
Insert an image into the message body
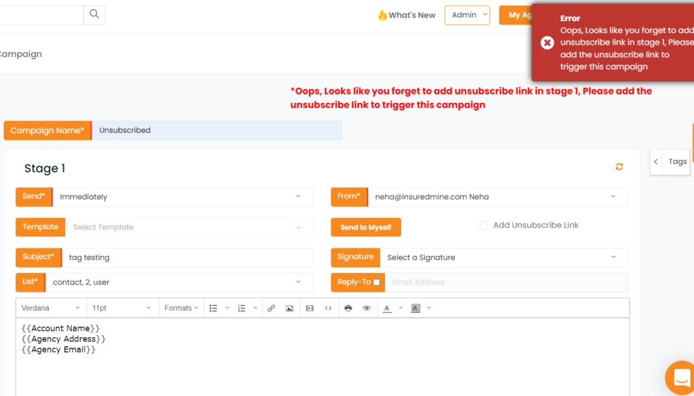pos(289,308)
